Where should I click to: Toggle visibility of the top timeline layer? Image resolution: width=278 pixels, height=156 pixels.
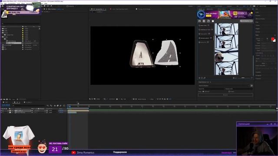(2, 110)
